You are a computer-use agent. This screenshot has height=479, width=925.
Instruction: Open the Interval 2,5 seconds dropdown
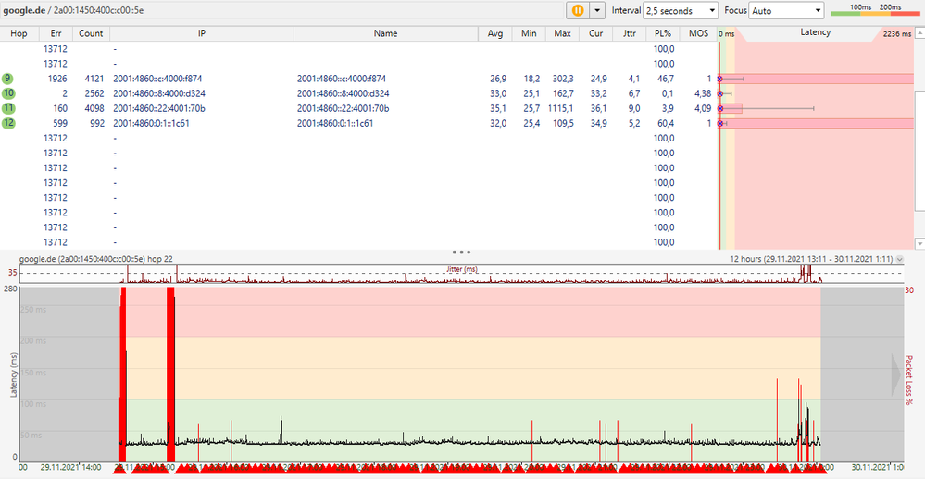(x=681, y=10)
